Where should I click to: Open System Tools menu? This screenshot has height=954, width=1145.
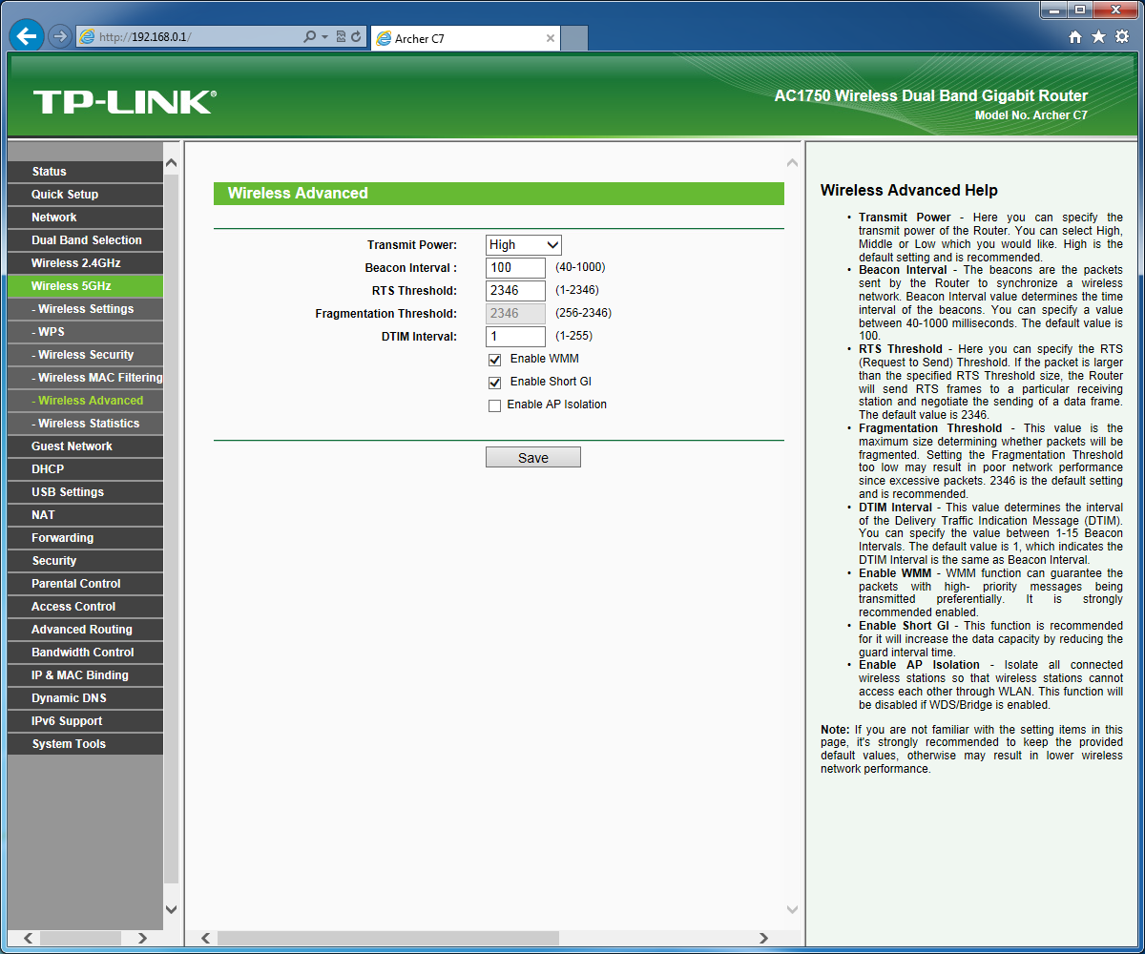pyautogui.click(x=85, y=744)
